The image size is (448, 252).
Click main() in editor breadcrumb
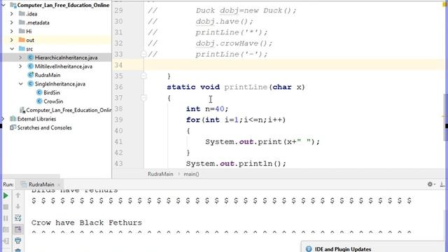click(191, 174)
